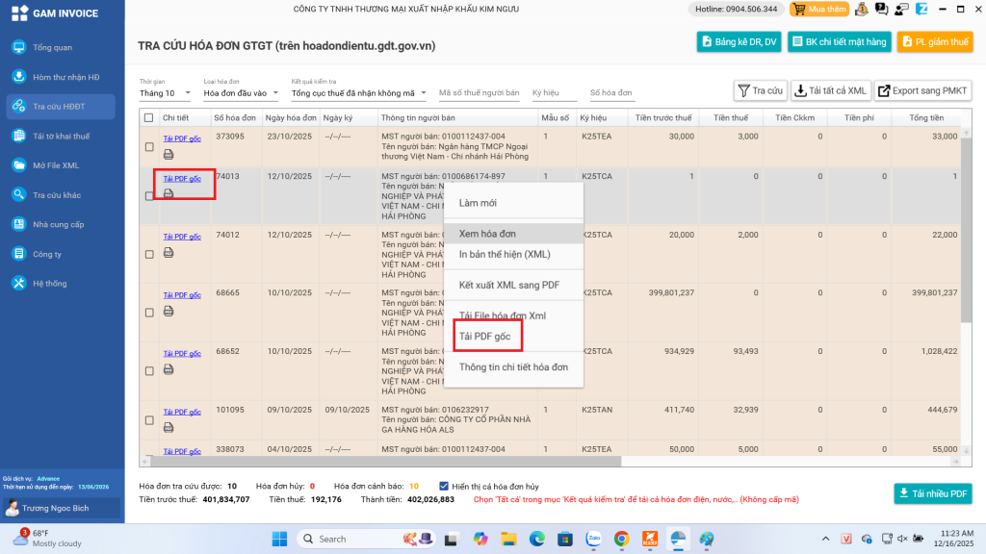Viewport: 986px width, 554px height.
Task: Click the money bag icon in title bar
Action: (x=862, y=10)
